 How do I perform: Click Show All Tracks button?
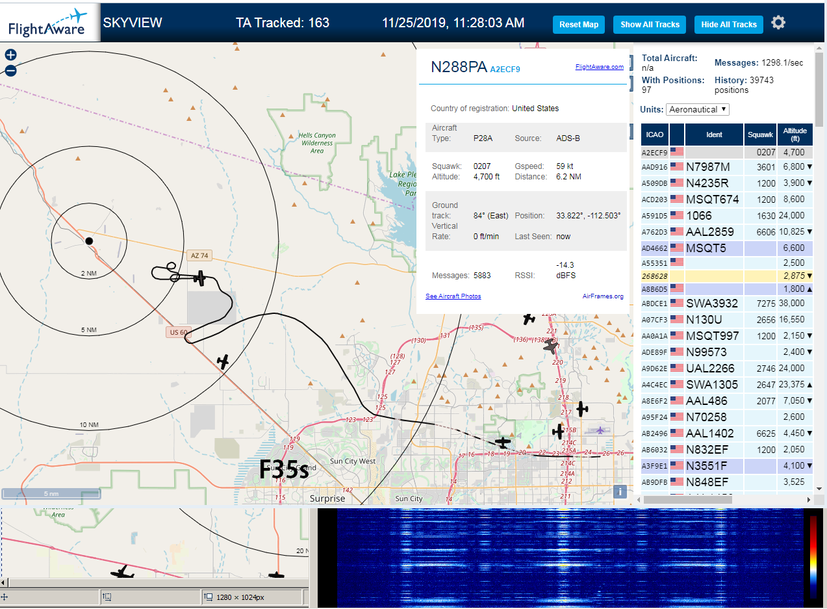(650, 25)
